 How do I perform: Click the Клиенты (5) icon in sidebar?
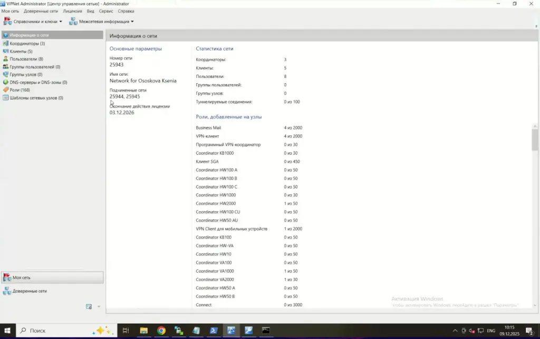[5, 51]
